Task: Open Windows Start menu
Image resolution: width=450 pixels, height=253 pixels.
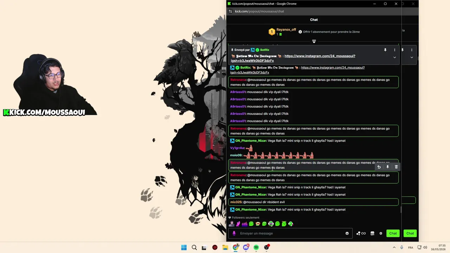Action: point(184,247)
